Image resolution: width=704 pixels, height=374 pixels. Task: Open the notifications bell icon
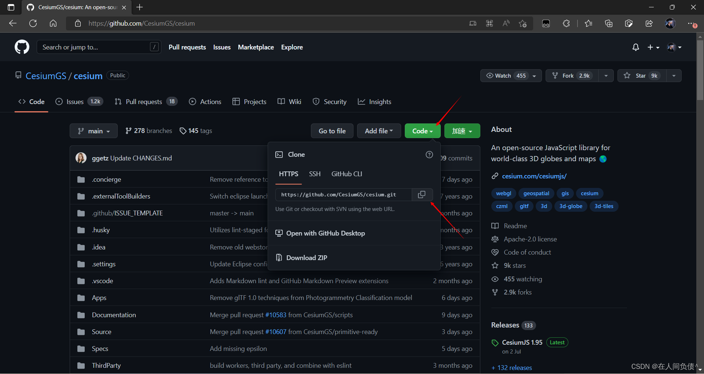pos(636,47)
